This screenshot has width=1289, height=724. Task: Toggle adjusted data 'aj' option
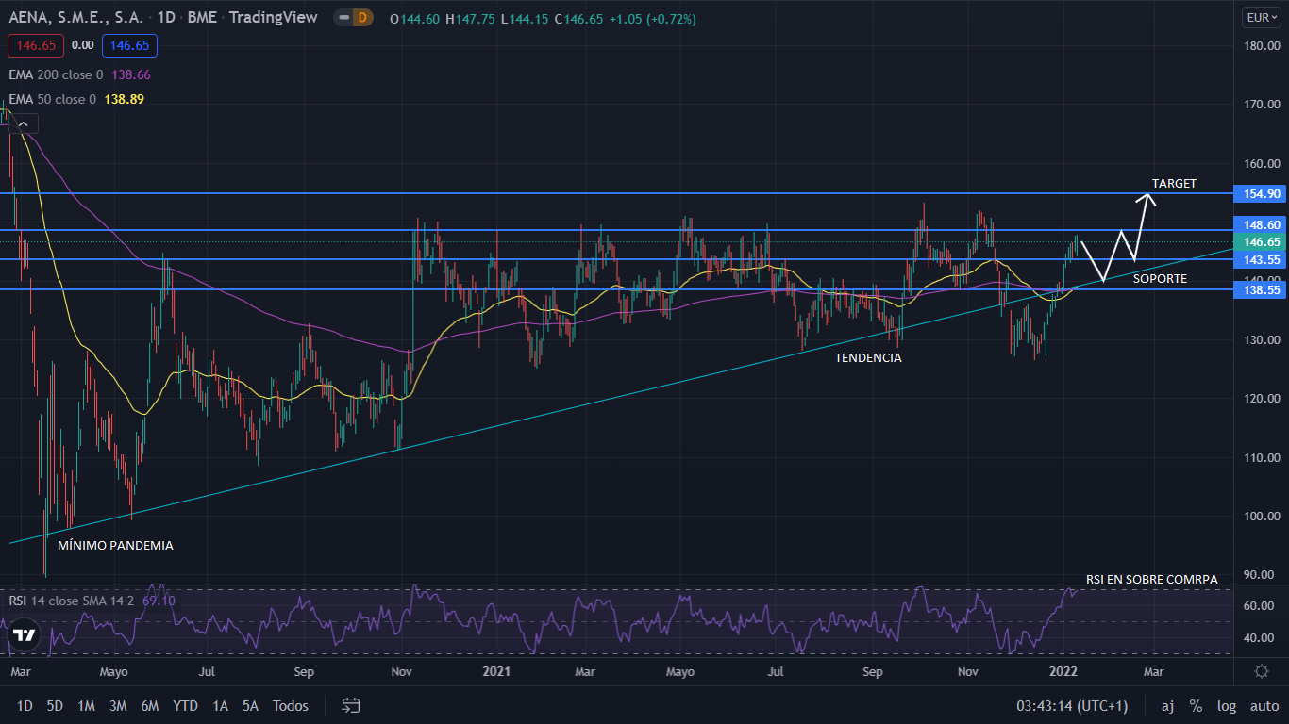(1167, 706)
